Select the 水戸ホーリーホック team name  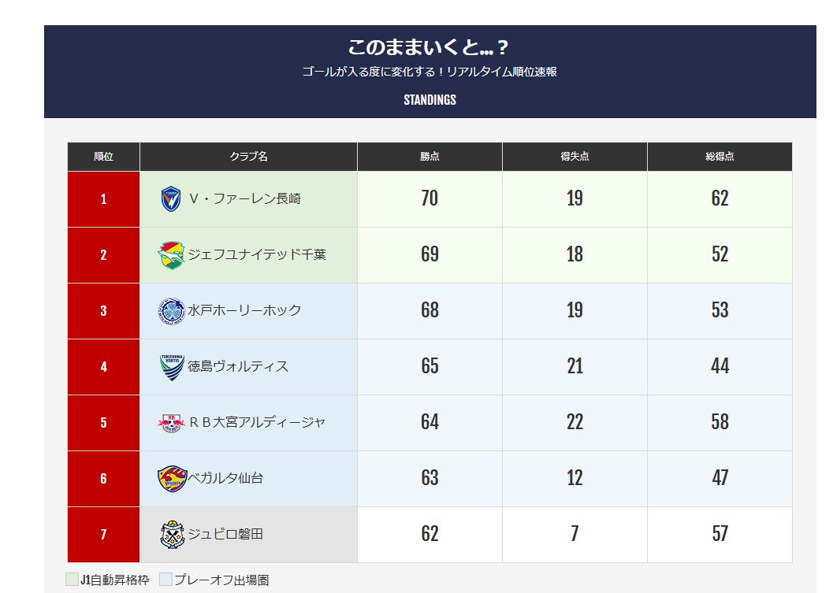click(244, 311)
